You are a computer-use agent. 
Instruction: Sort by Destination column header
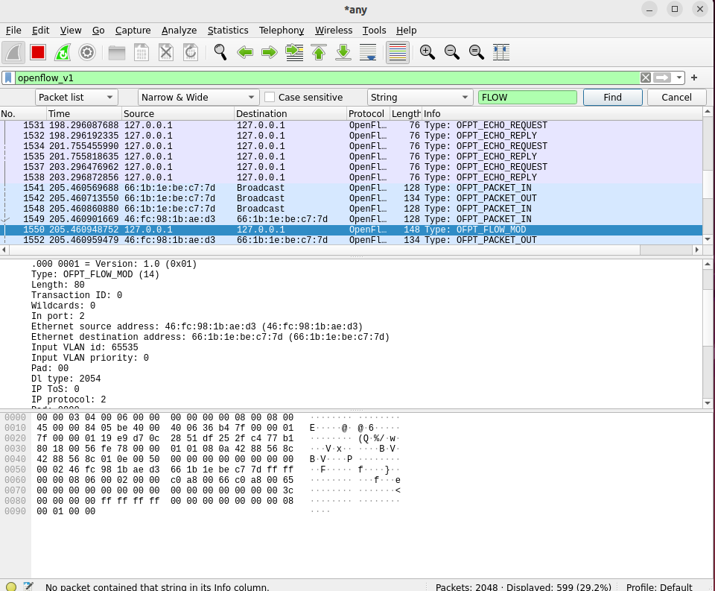tap(290, 113)
